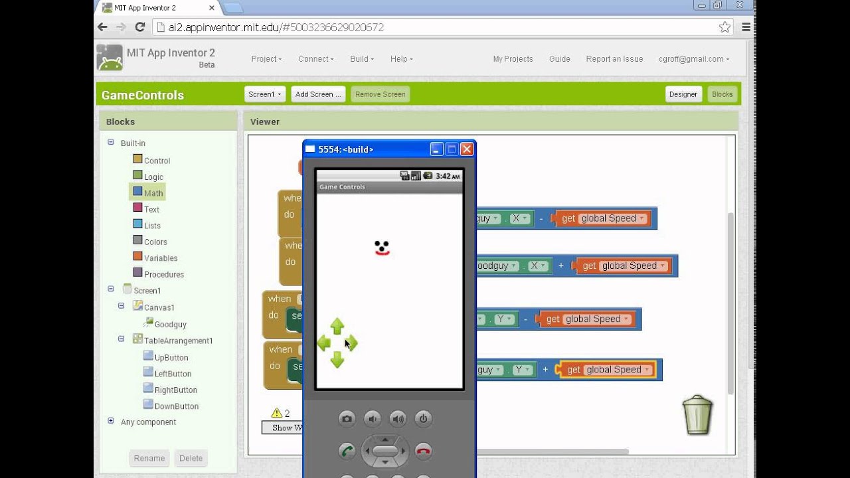This screenshot has height=478, width=850.
Task: Click the emulator camera button
Action: coord(347,418)
